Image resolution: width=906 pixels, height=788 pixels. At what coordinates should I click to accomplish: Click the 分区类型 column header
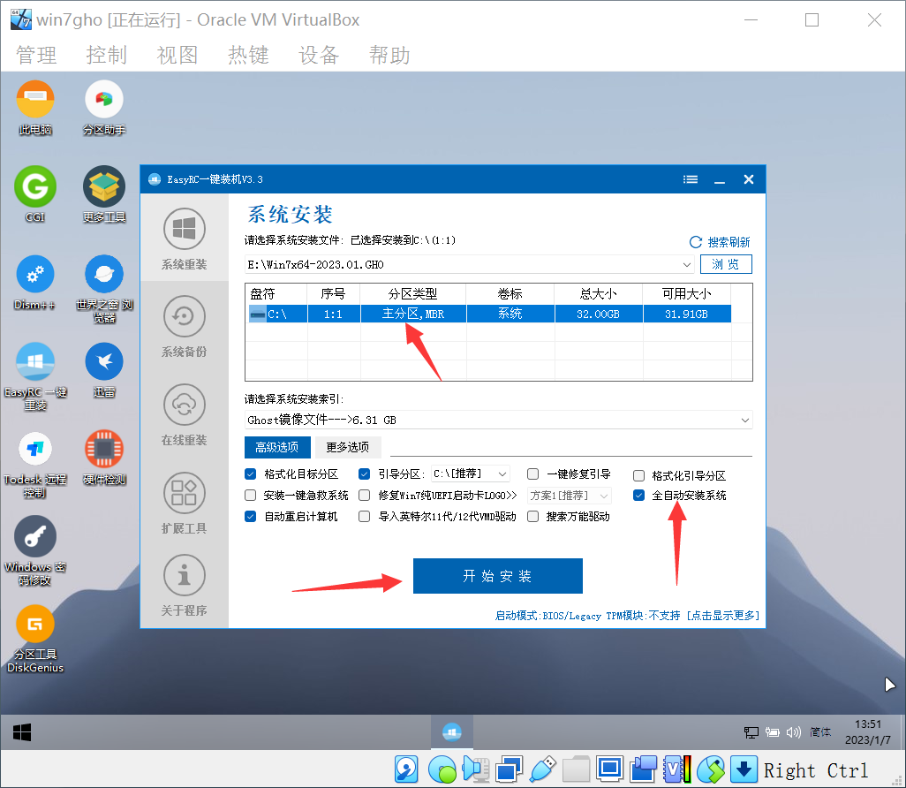tap(412, 293)
